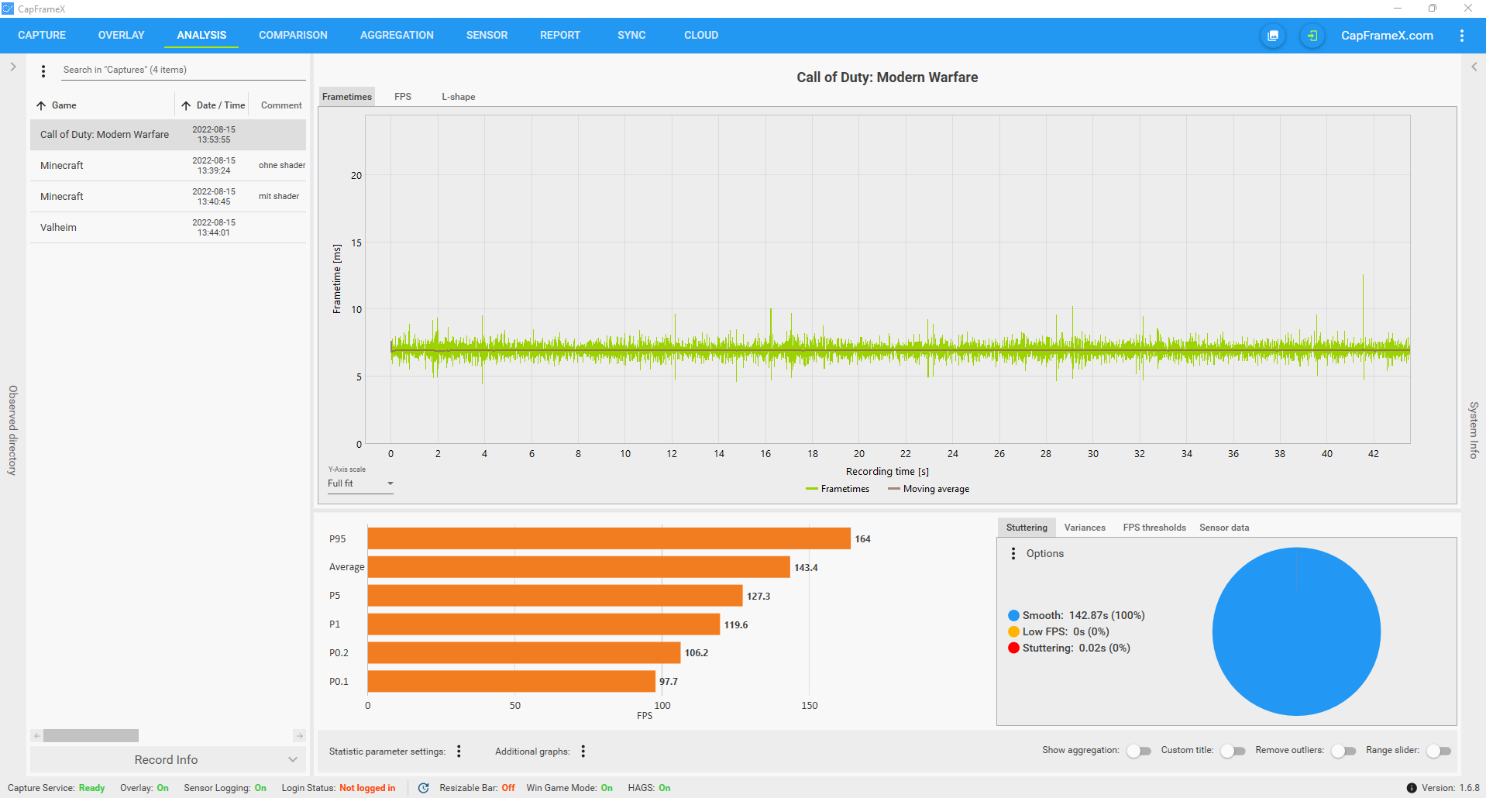This screenshot has width=1486, height=798.
Task: Sort by Game column arrow
Action: (41, 105)
